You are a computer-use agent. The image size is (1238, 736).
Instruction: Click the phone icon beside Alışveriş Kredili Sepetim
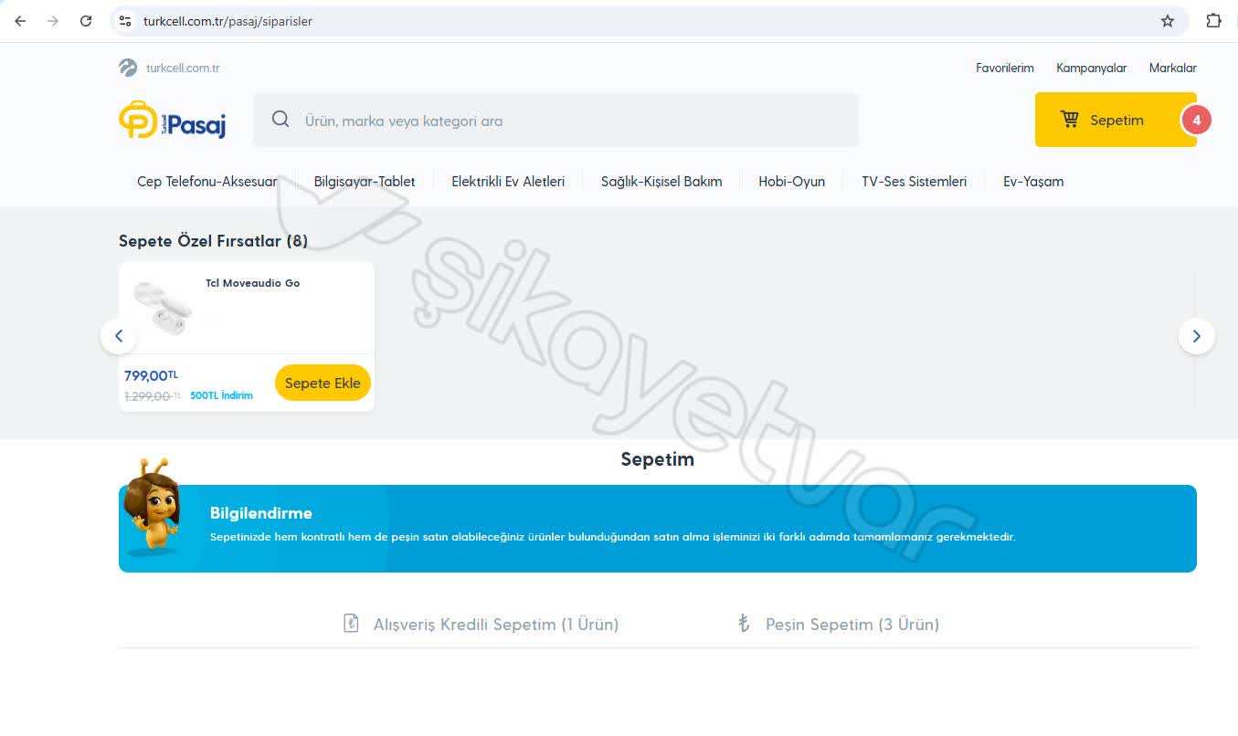[x=351, y=623]
